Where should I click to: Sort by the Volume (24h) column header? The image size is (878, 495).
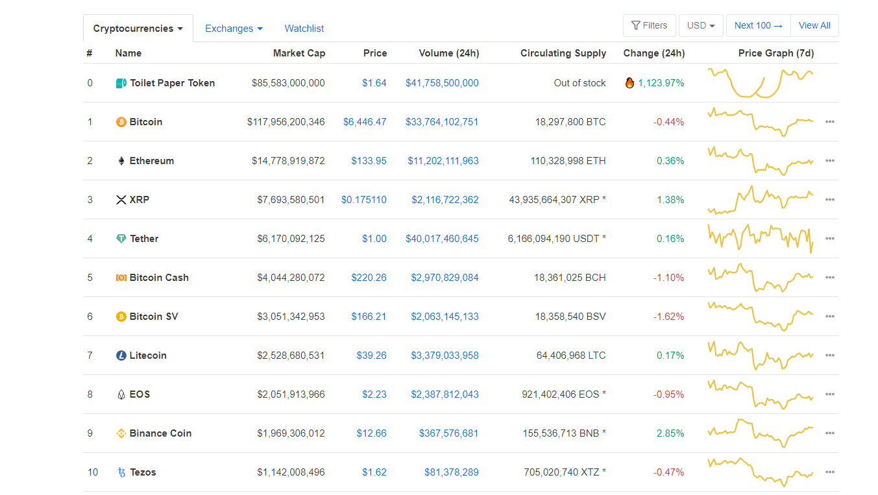coord(449,53)
